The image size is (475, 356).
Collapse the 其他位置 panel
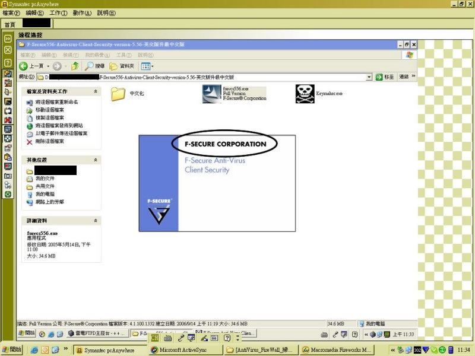[96, 160]
